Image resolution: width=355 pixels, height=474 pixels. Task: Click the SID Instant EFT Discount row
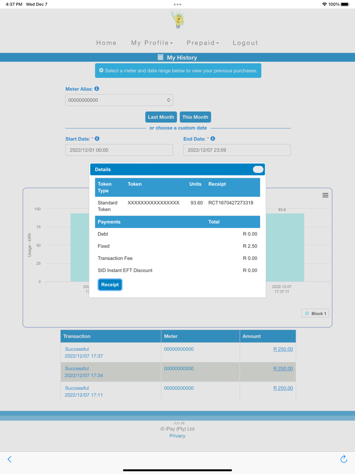tap(177, 270)
